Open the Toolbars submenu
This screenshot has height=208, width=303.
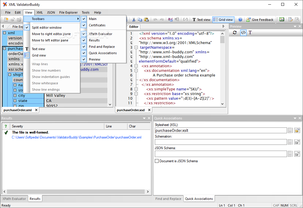pos(52,19)
